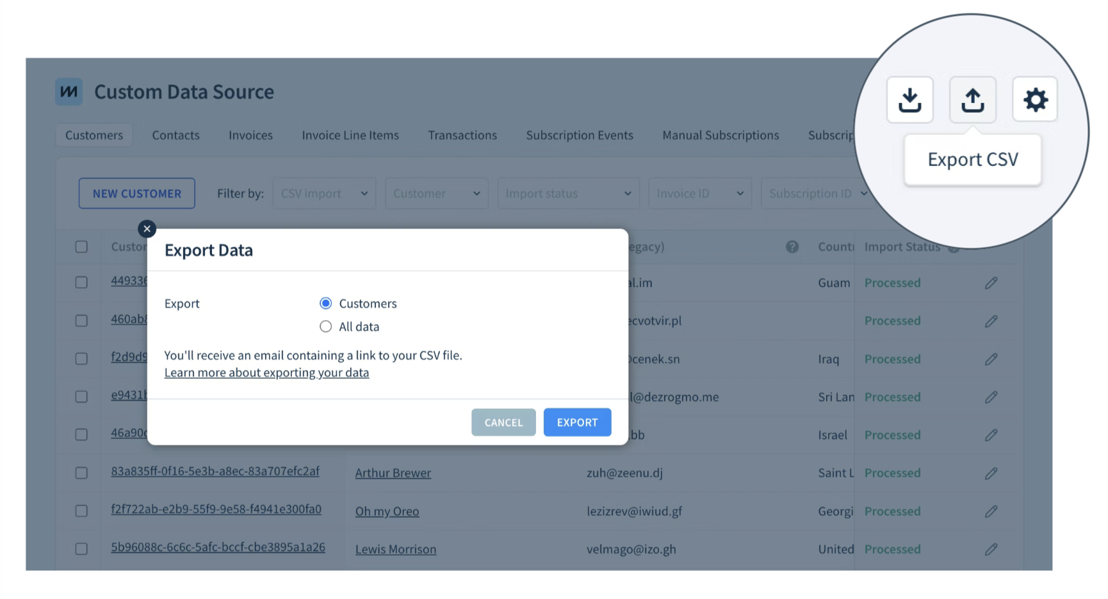Click the Custom Data Source logo icon
This screenshot has height=599, width=1108.
69,92
